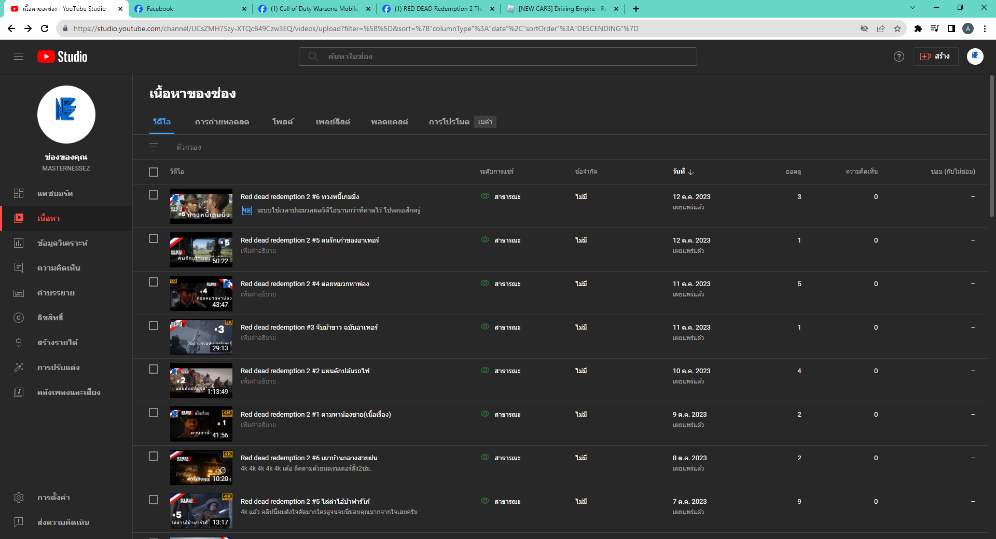Image resolution: width=996 pixels, height=539 pixels.
Task: Click the สร้าง (Create) button
Action: [936, 56]
